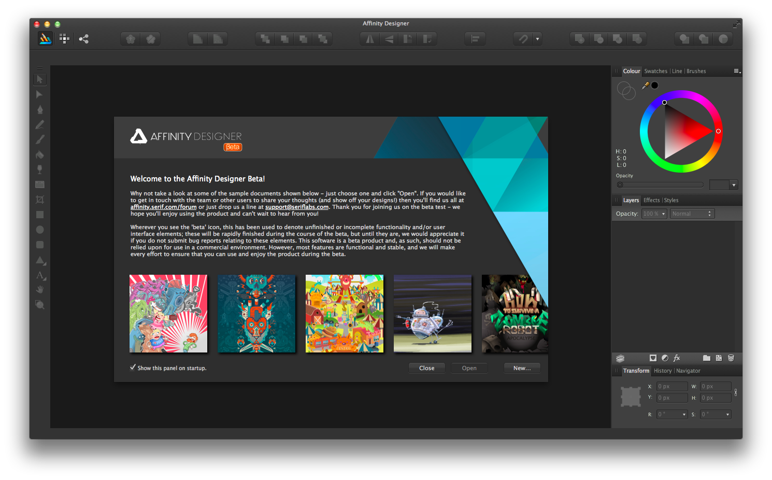Select the Rectangle shape tool
This screenshot has width=772, height=480.
point(39,215)
